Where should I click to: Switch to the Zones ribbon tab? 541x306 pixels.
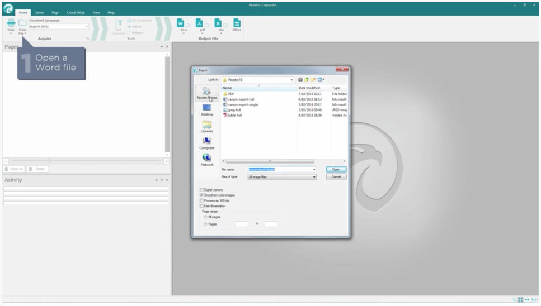(x=40, y=12)
